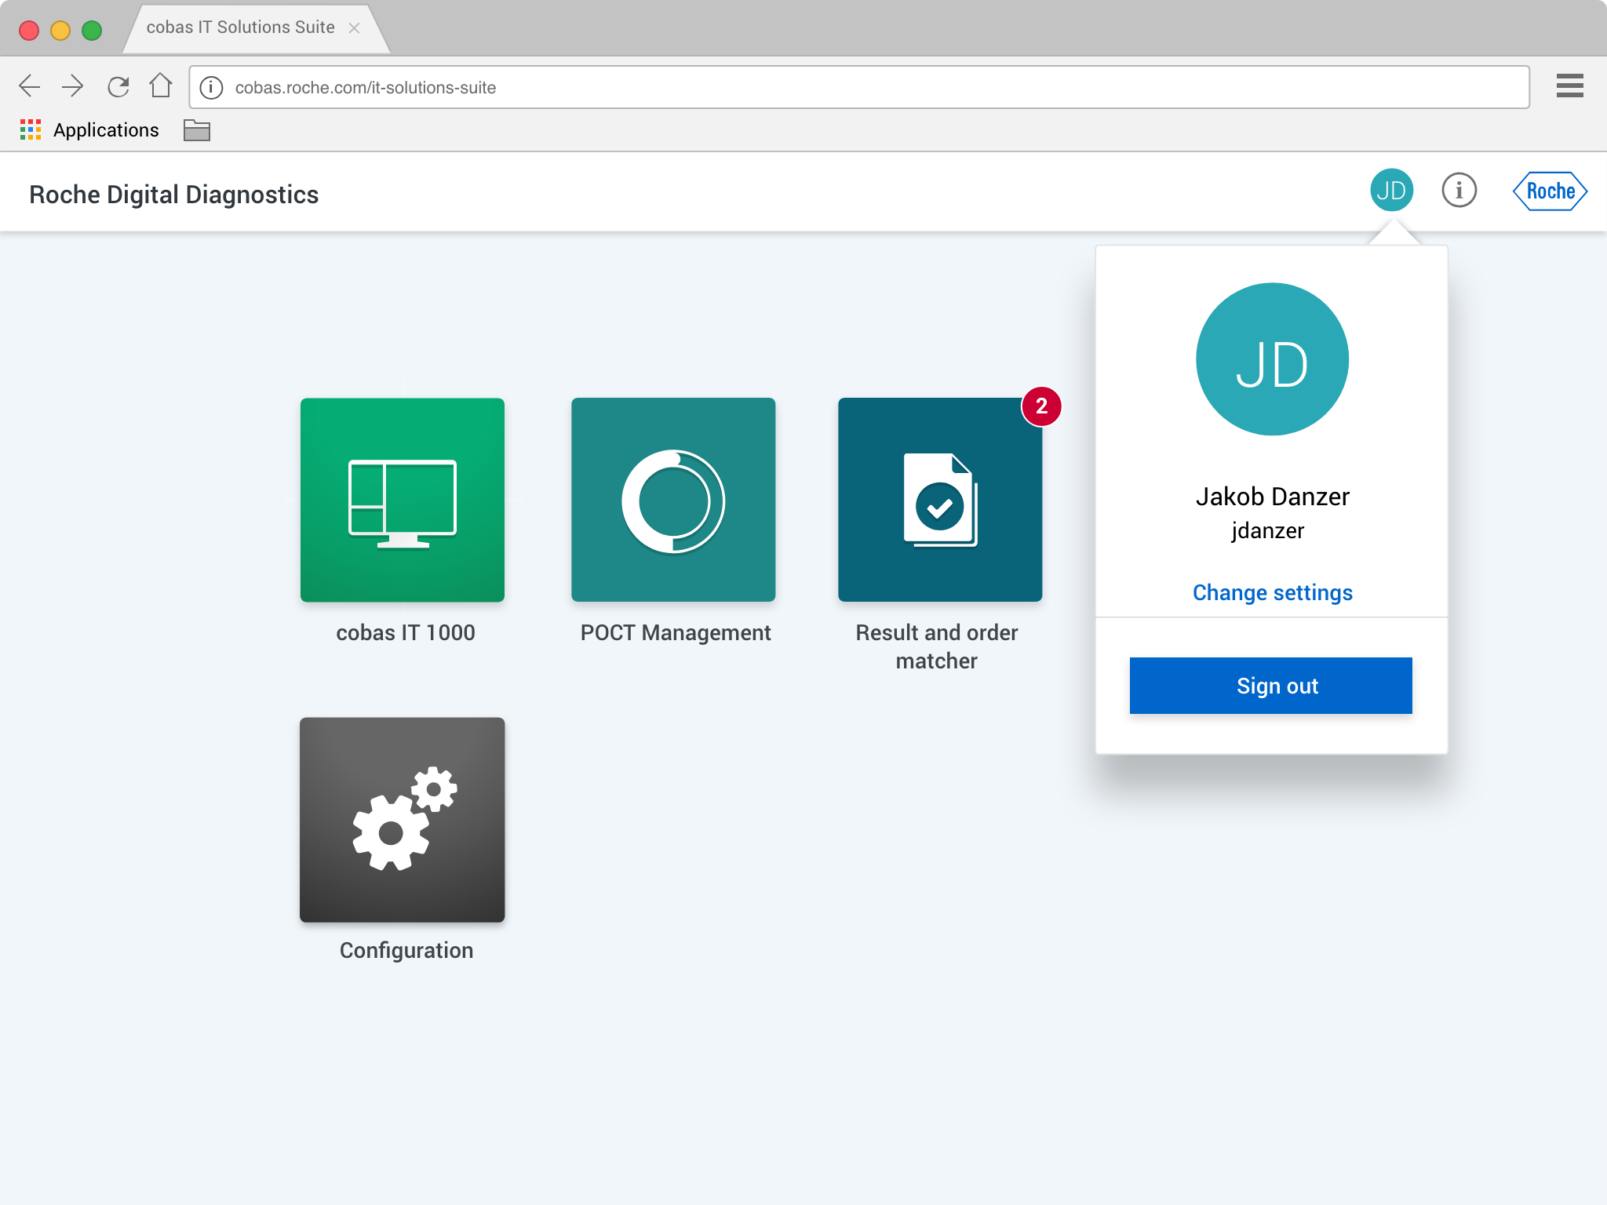Launch the POCT Management app tile
This screenshot has height=1205, width=1607.
click(x=673, y=500)
